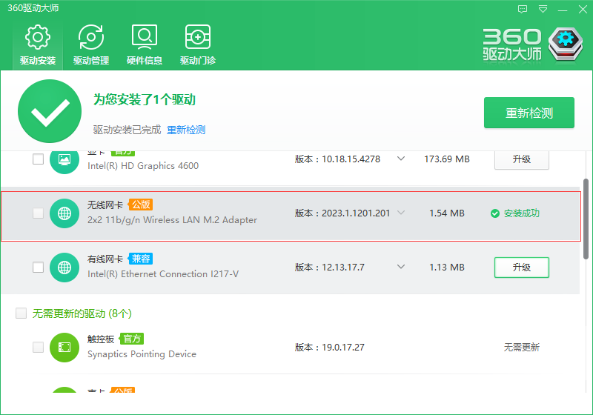Click the green 重新检测 button
This screenshot has height=415, width=593.
click(x=529, y=113)
